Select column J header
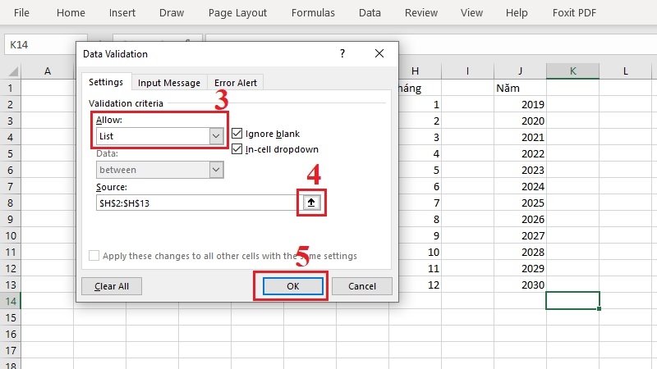The height and width of the screenshot is (369, 657). (520, 71)
